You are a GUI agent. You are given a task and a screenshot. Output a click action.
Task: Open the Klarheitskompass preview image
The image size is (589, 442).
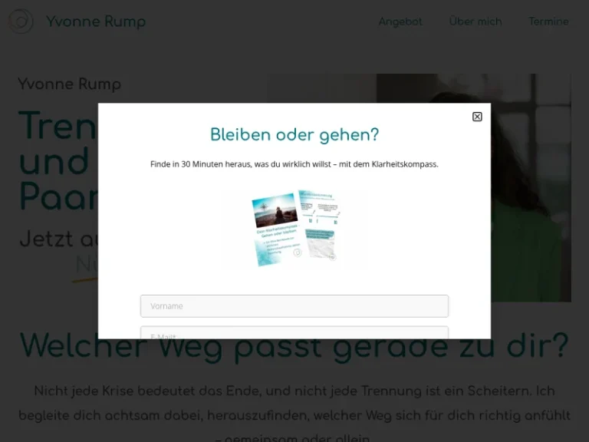coord(295,229)
